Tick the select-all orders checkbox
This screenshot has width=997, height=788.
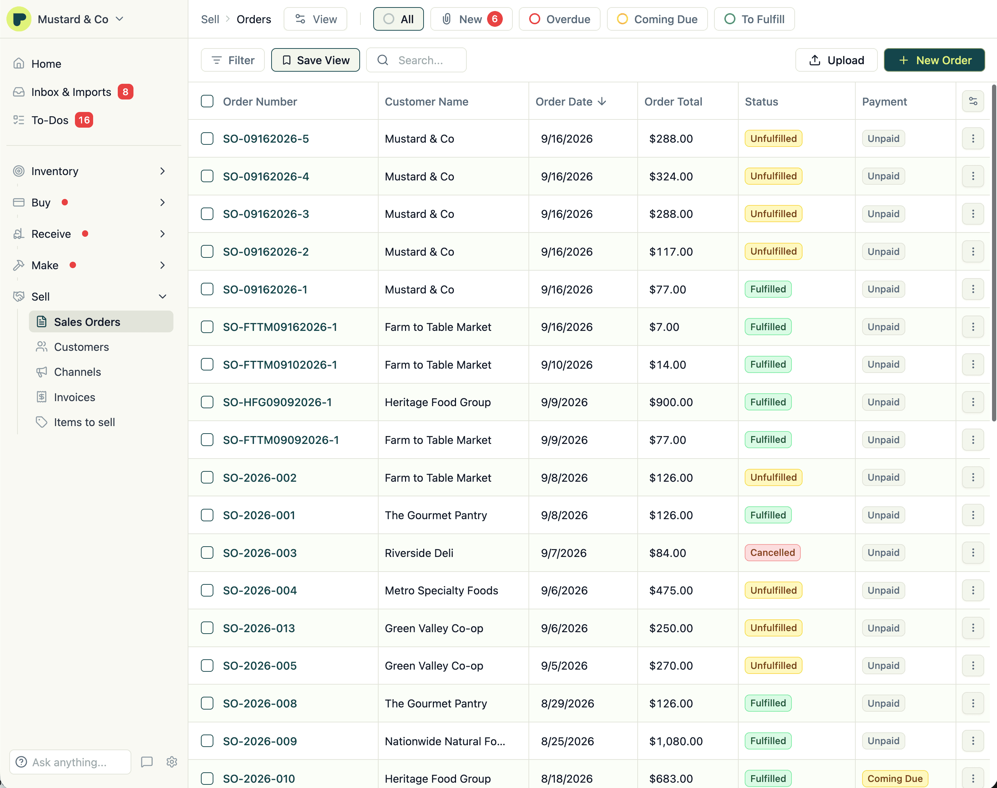tap(207, 102)
